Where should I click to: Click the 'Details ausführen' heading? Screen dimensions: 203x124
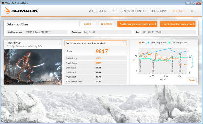[x=18, y=24]
